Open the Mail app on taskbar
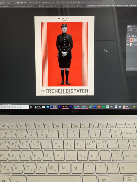137x182 pixels. click(48, 107)
